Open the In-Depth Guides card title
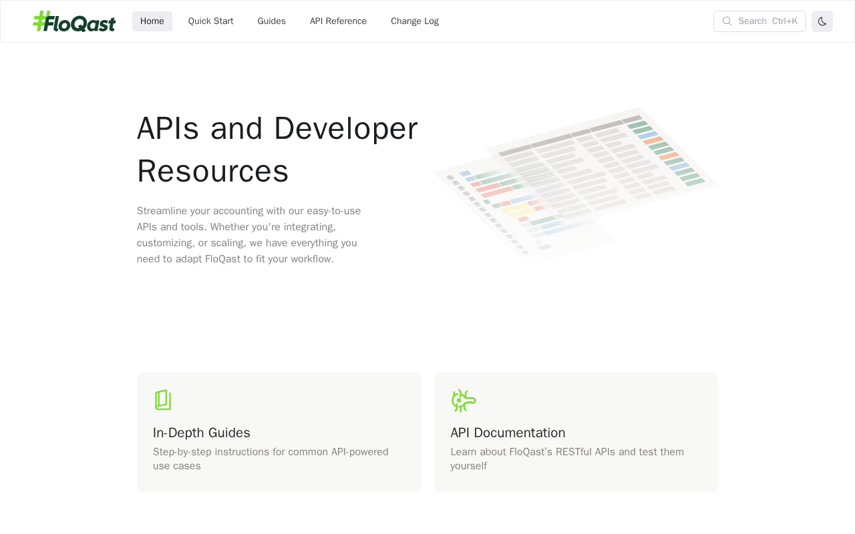The width and height of the screenshot is (855, 534). [201, 433]
